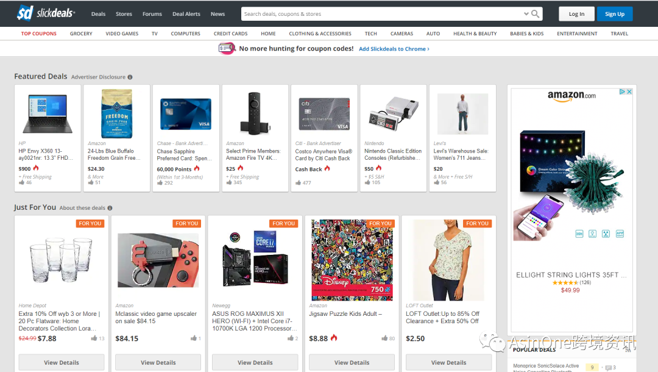Click thumbs-up icon on HP Envy deal
Viewport: 658px width, 372px height.
point(22,182)
